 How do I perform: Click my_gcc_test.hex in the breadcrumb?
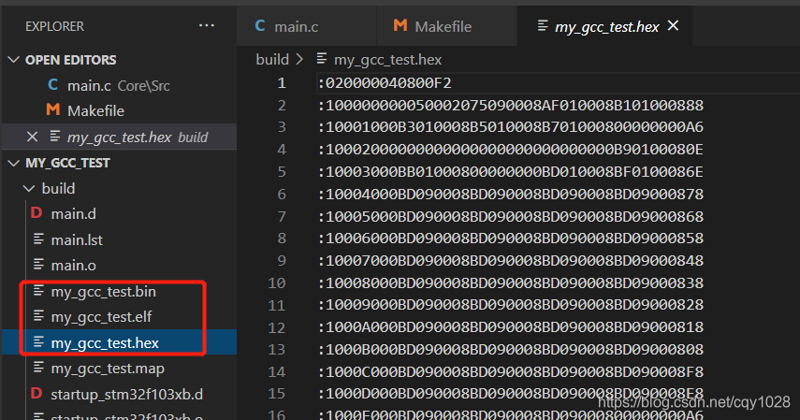(387, 60)
